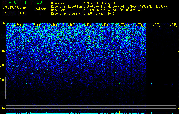
Task: Click the Receiving antenna label
Action: pos(65,13)
